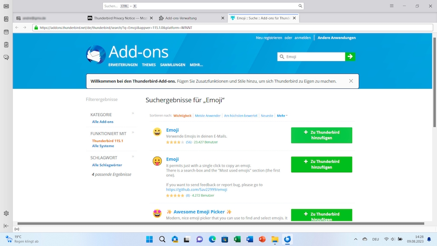
Task: Expand the "Mehr" sort options dropdown
Action: (x=282, y=116)
